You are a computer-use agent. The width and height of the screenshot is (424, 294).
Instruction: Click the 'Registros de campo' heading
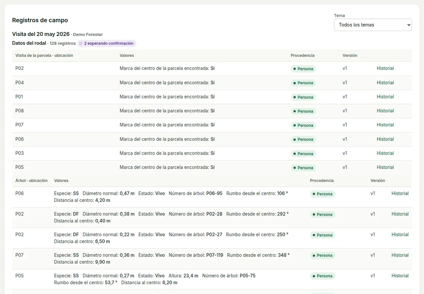[40, 20]
